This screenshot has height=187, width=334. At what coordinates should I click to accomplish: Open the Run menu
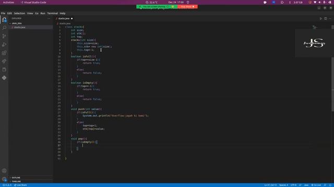[x=43, y=14]
